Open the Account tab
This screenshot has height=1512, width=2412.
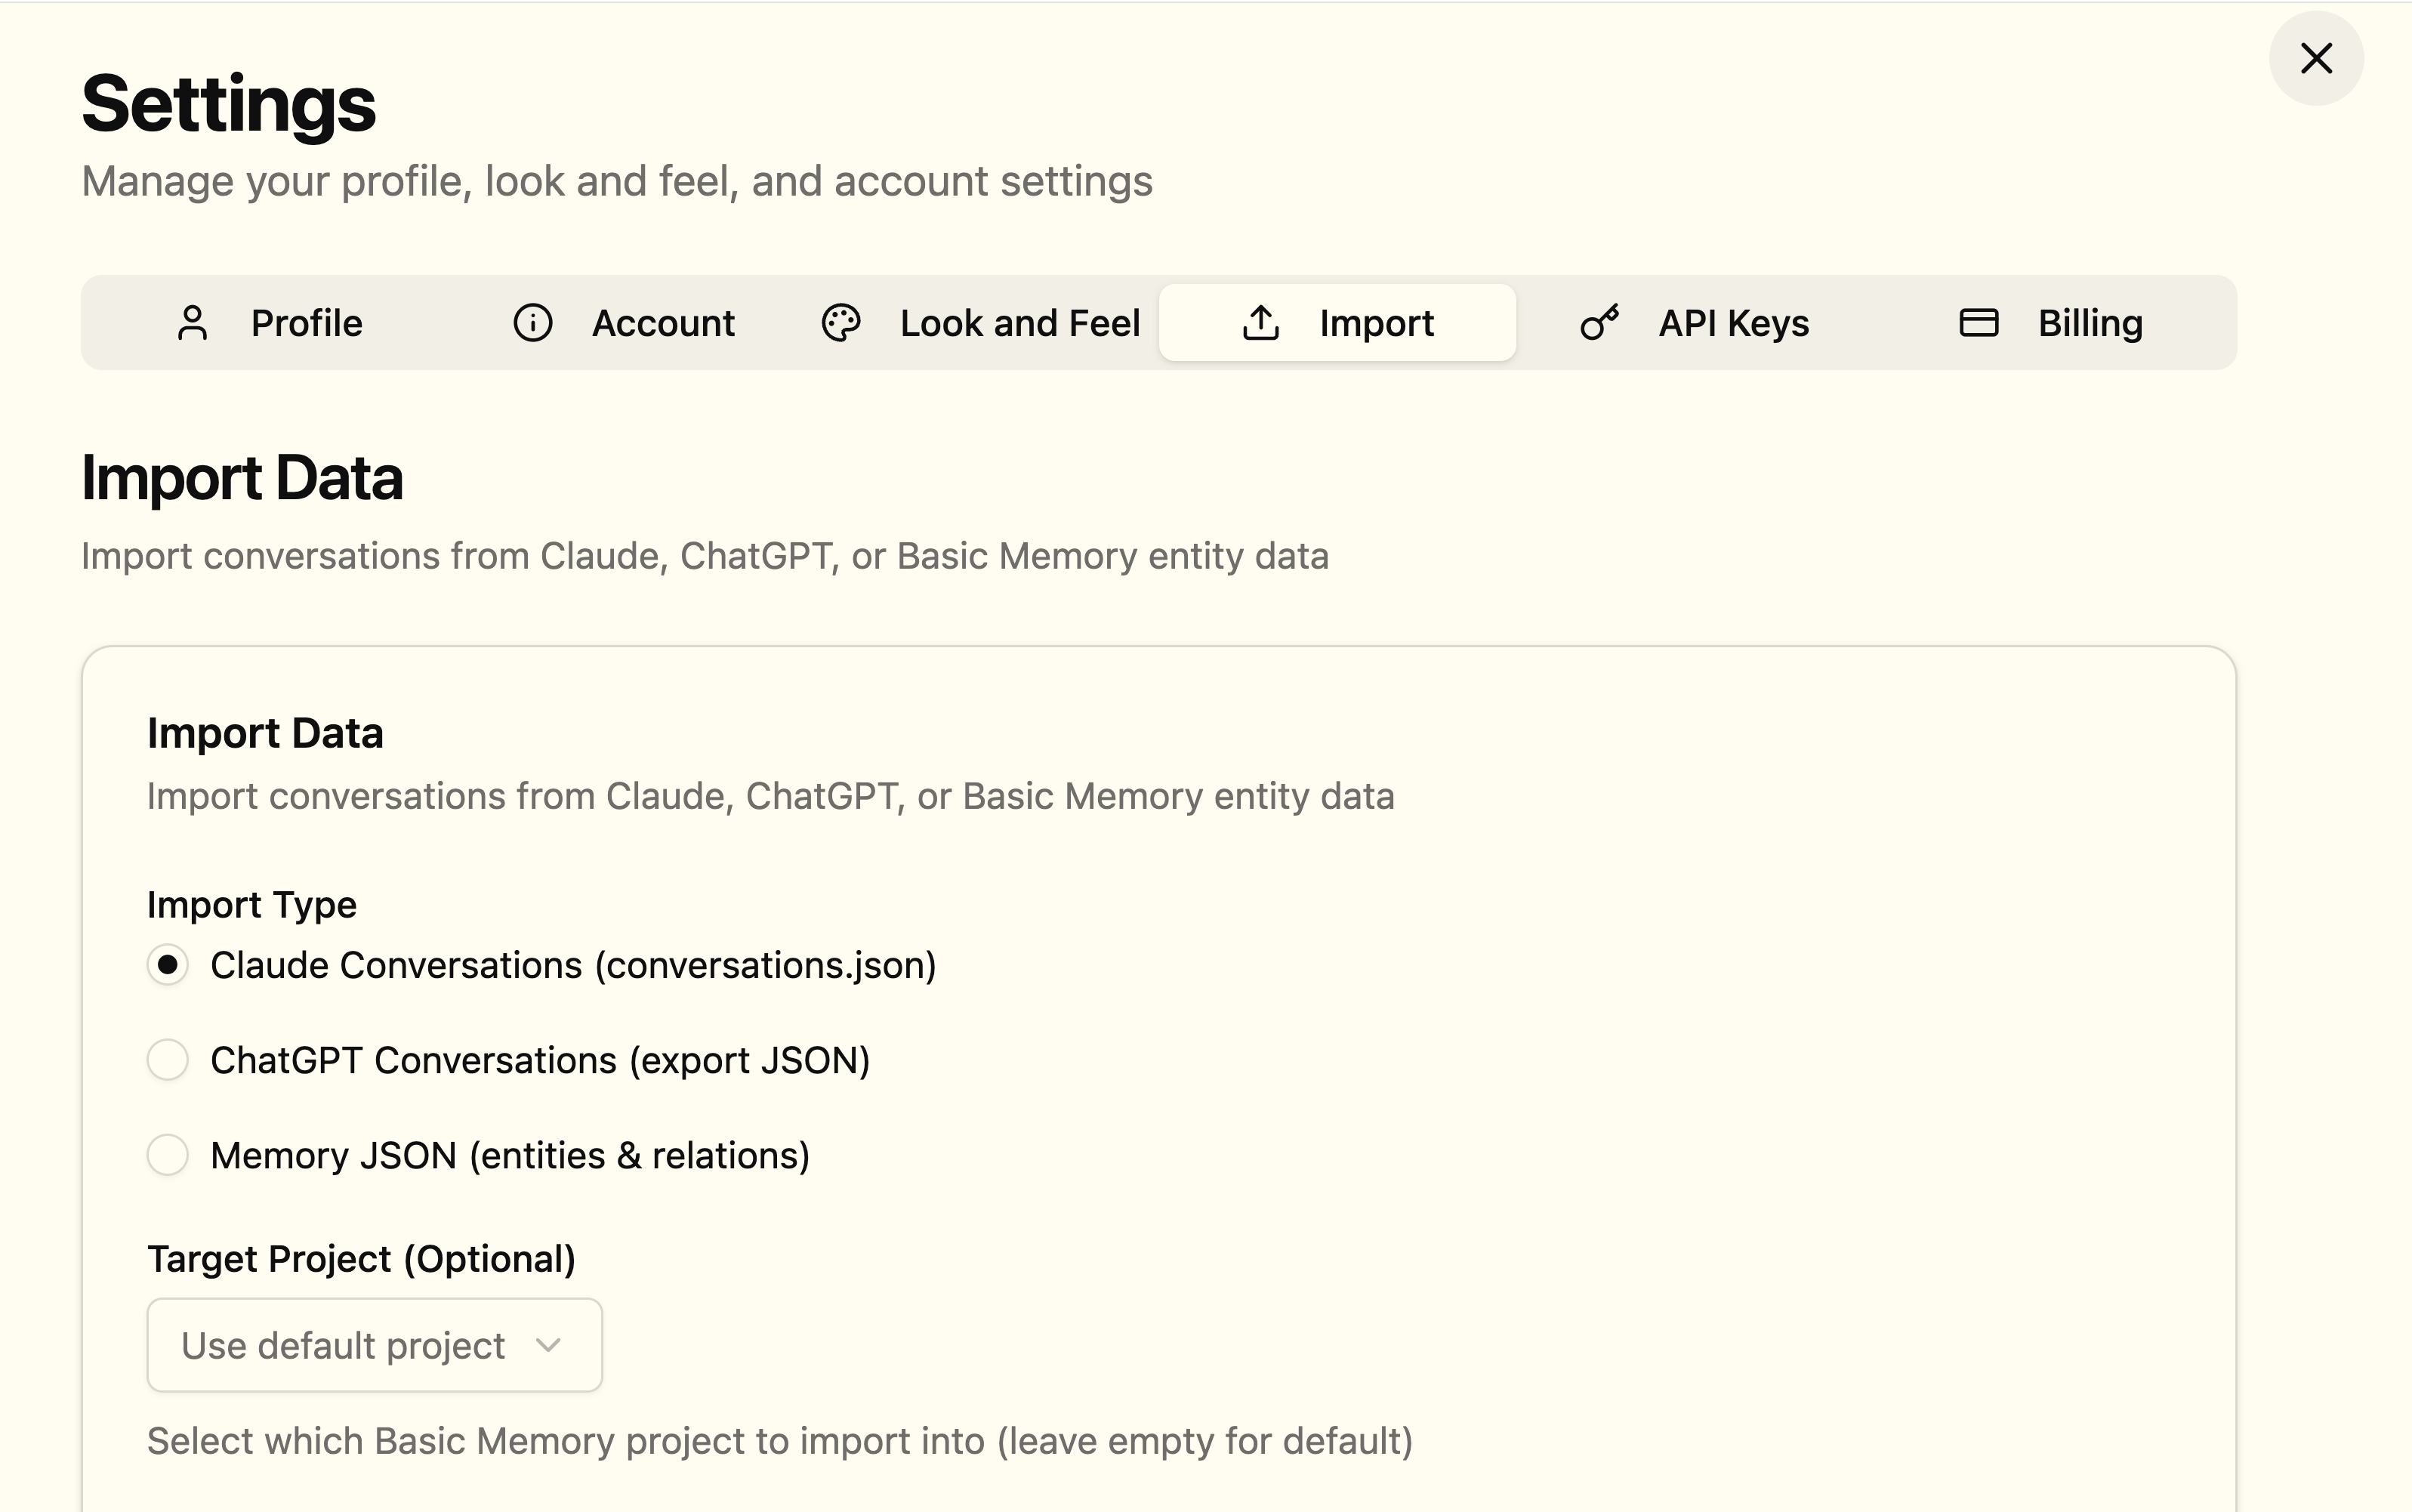click(x=663, y=323)
